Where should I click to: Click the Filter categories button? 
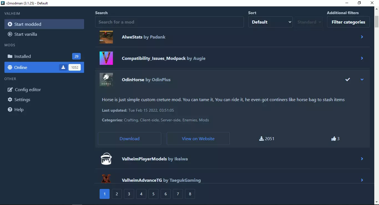pyautogui.click(x=348, y=22)
